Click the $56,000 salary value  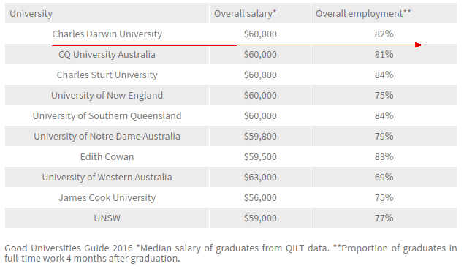click(x=260, y=197)
